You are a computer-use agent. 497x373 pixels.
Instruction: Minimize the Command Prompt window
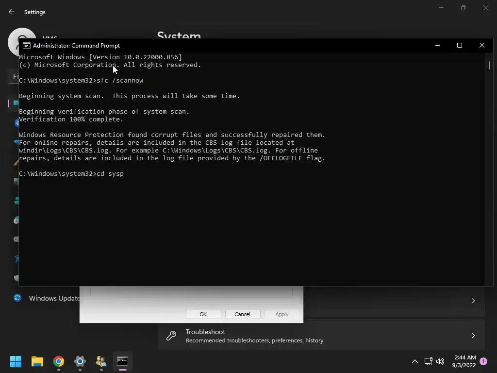[438, 45]
